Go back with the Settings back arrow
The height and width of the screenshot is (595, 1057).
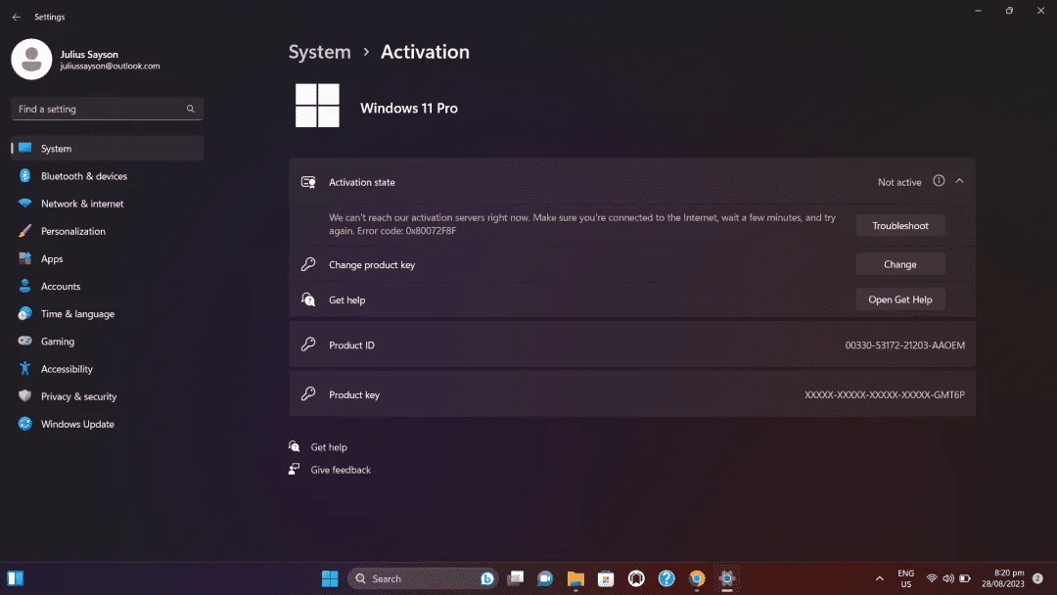tap(17, 17)
